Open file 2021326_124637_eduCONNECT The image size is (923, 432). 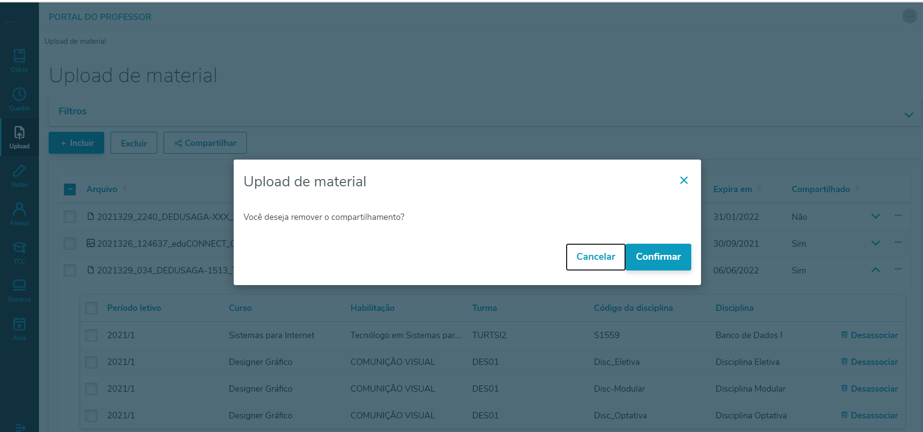pyautogui.click(x=161, y=243)
